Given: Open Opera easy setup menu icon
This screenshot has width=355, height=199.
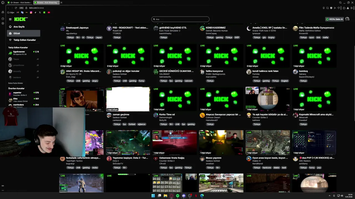Looking at the screenshot, I should point(352,8).
